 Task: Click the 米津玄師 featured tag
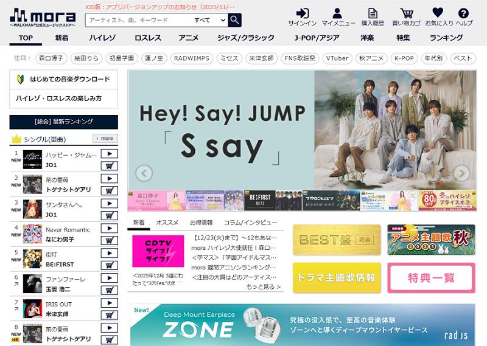point(262,58)
